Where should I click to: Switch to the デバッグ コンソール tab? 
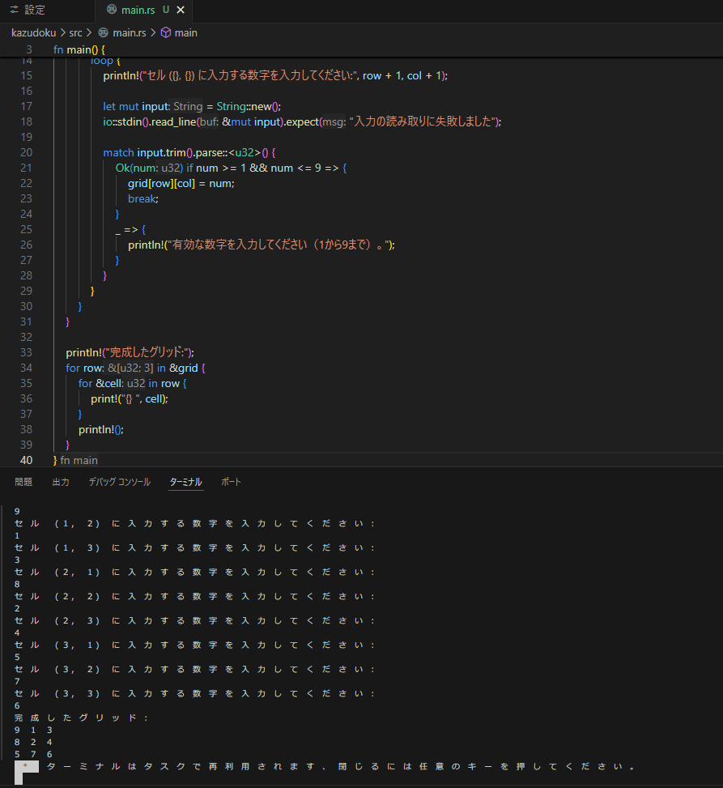pyautogui.click(x=120, y=482)
